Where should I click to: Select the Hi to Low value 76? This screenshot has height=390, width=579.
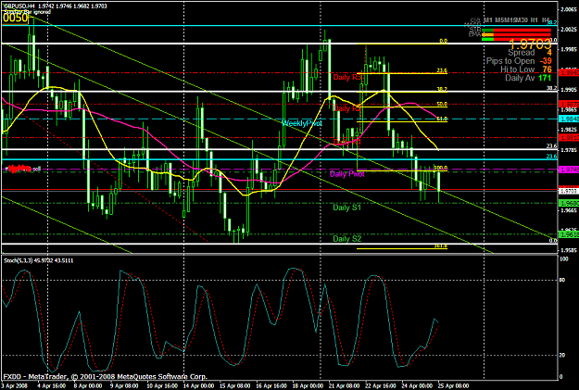tap(548, 69)
